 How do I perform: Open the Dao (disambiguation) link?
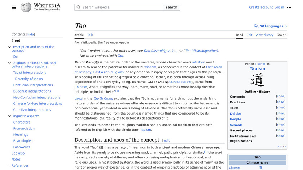pyautogui.click(x=161, y=51)
